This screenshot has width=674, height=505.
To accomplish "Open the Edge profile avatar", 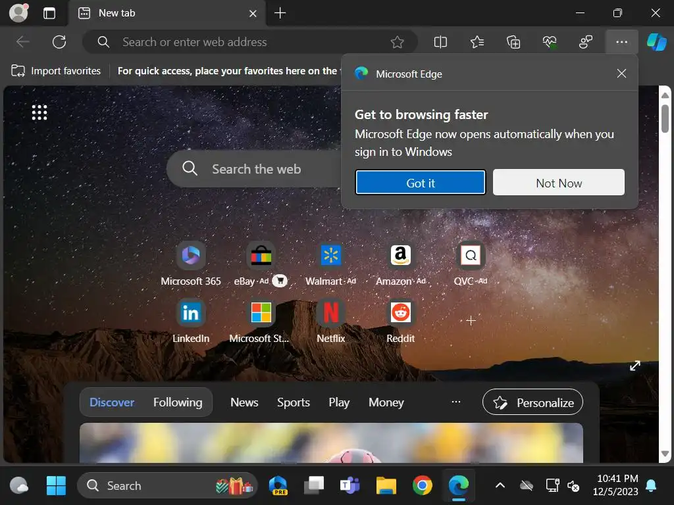I will (x=18, y=12).
